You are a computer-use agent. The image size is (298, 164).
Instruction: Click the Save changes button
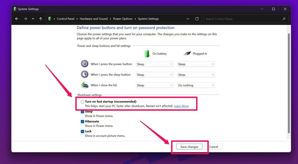[x=189, y=147]
